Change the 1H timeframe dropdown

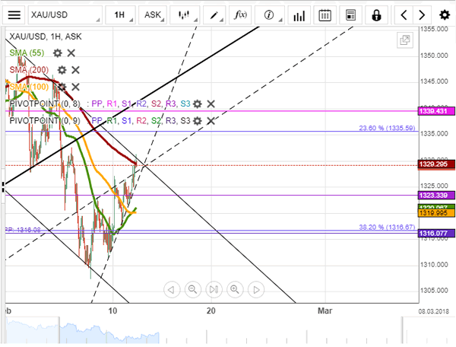click(120, 15)
